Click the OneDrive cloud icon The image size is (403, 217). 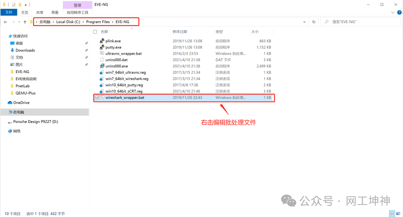[10, 103]
